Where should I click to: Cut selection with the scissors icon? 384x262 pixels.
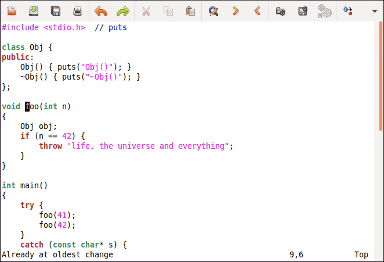(x=146, y=11)
